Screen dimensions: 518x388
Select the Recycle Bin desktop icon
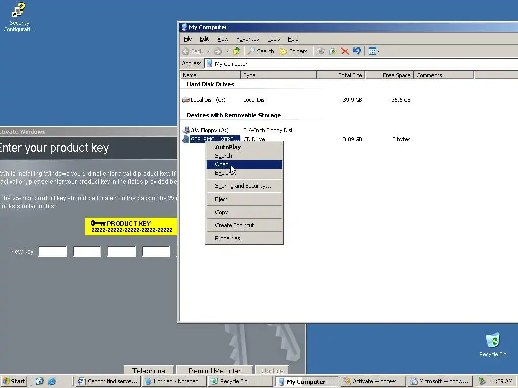pos(493,345)
